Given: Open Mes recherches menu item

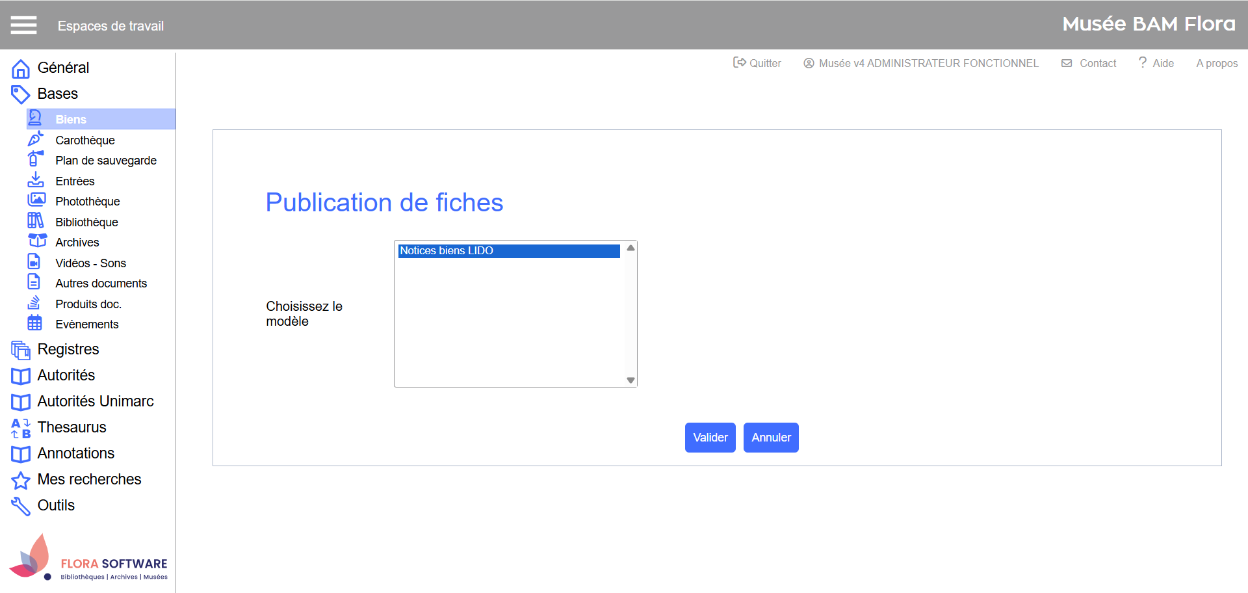Looking at the screenshot, I should [x=89, y=479].
